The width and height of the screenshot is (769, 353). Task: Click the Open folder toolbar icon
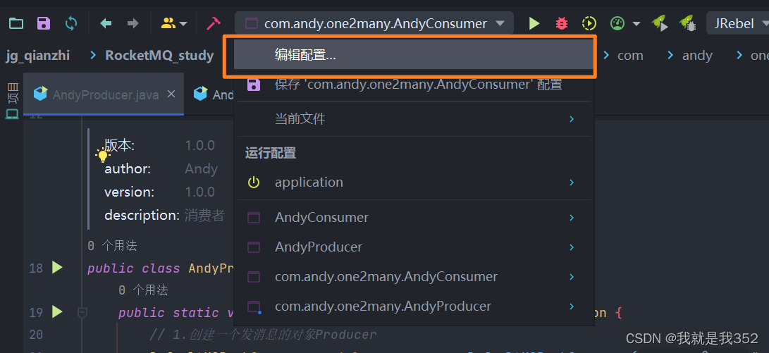16,23
